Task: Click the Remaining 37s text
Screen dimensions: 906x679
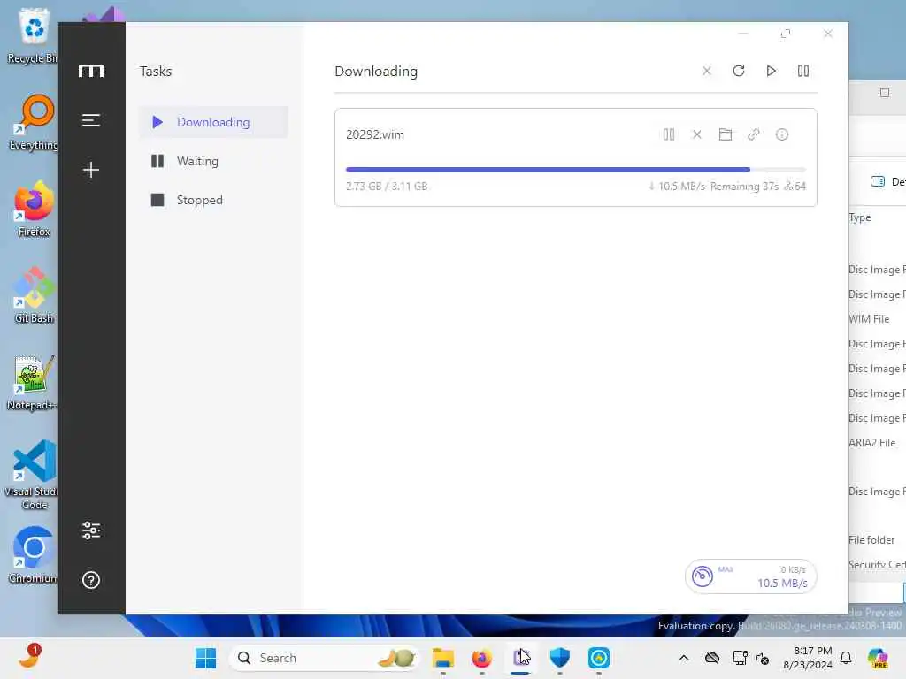Action: tap(744, 186)
